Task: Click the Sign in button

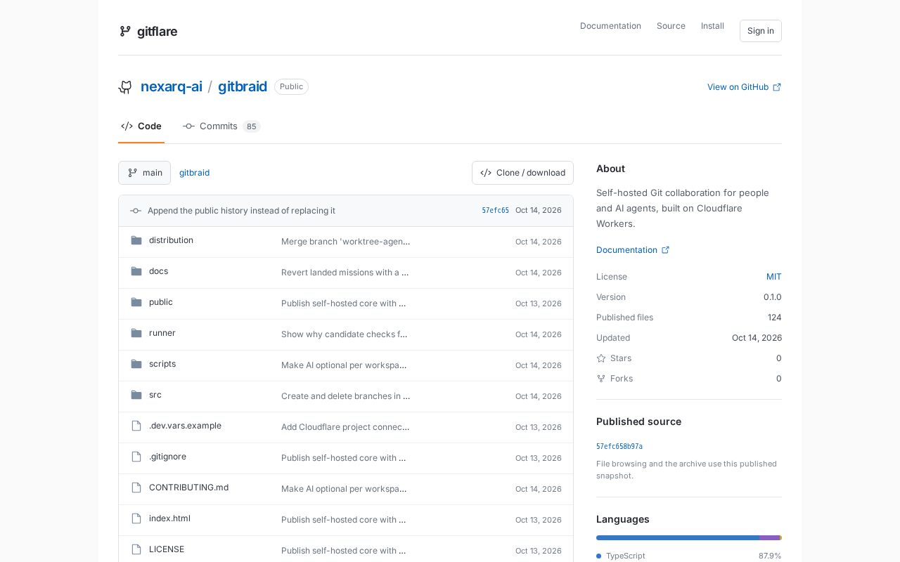Action: [761, 31]
